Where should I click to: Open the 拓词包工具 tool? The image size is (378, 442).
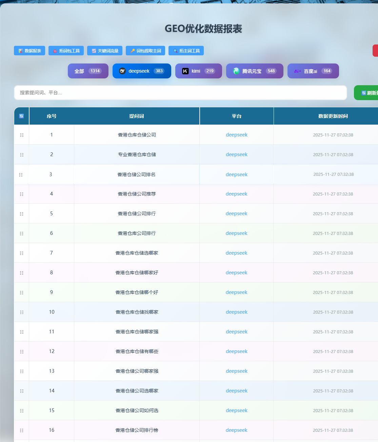(66, 51)
